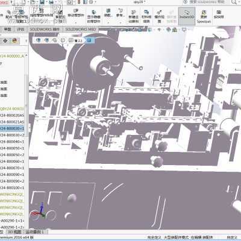Click the Save icon in the quick access toolbar
The width and height of the screenshot is (241, 241).
coord(42,2)
